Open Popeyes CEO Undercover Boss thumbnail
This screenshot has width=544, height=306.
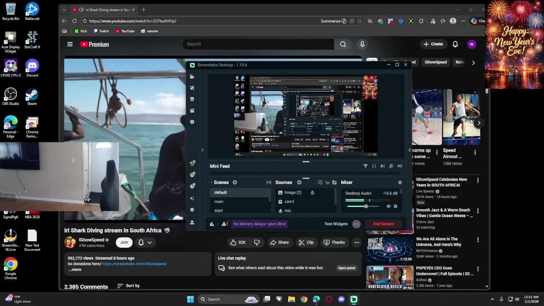click(x=390, y=278)
